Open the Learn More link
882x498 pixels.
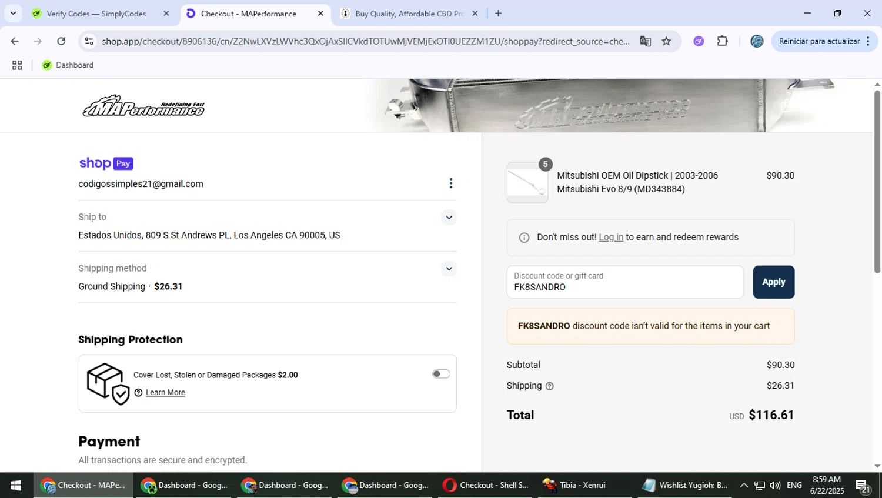(165, 393)
